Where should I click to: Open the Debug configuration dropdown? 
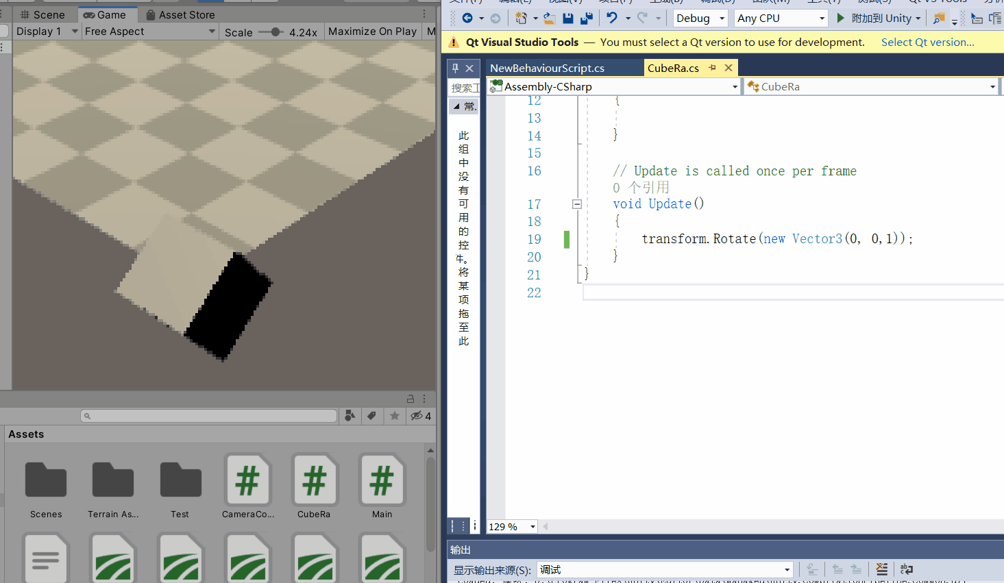point(700,18)
